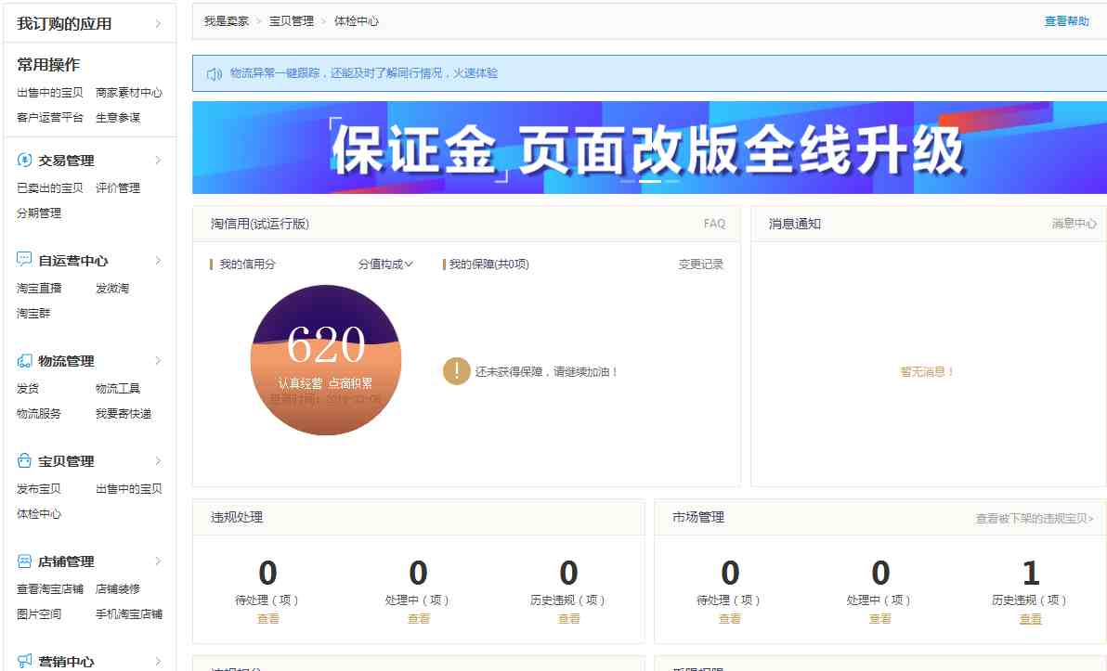Click the 自运营中心 chat bubble icon
Image resolution: width=1107 pixels, height=671 pixels.
point(24,260)
